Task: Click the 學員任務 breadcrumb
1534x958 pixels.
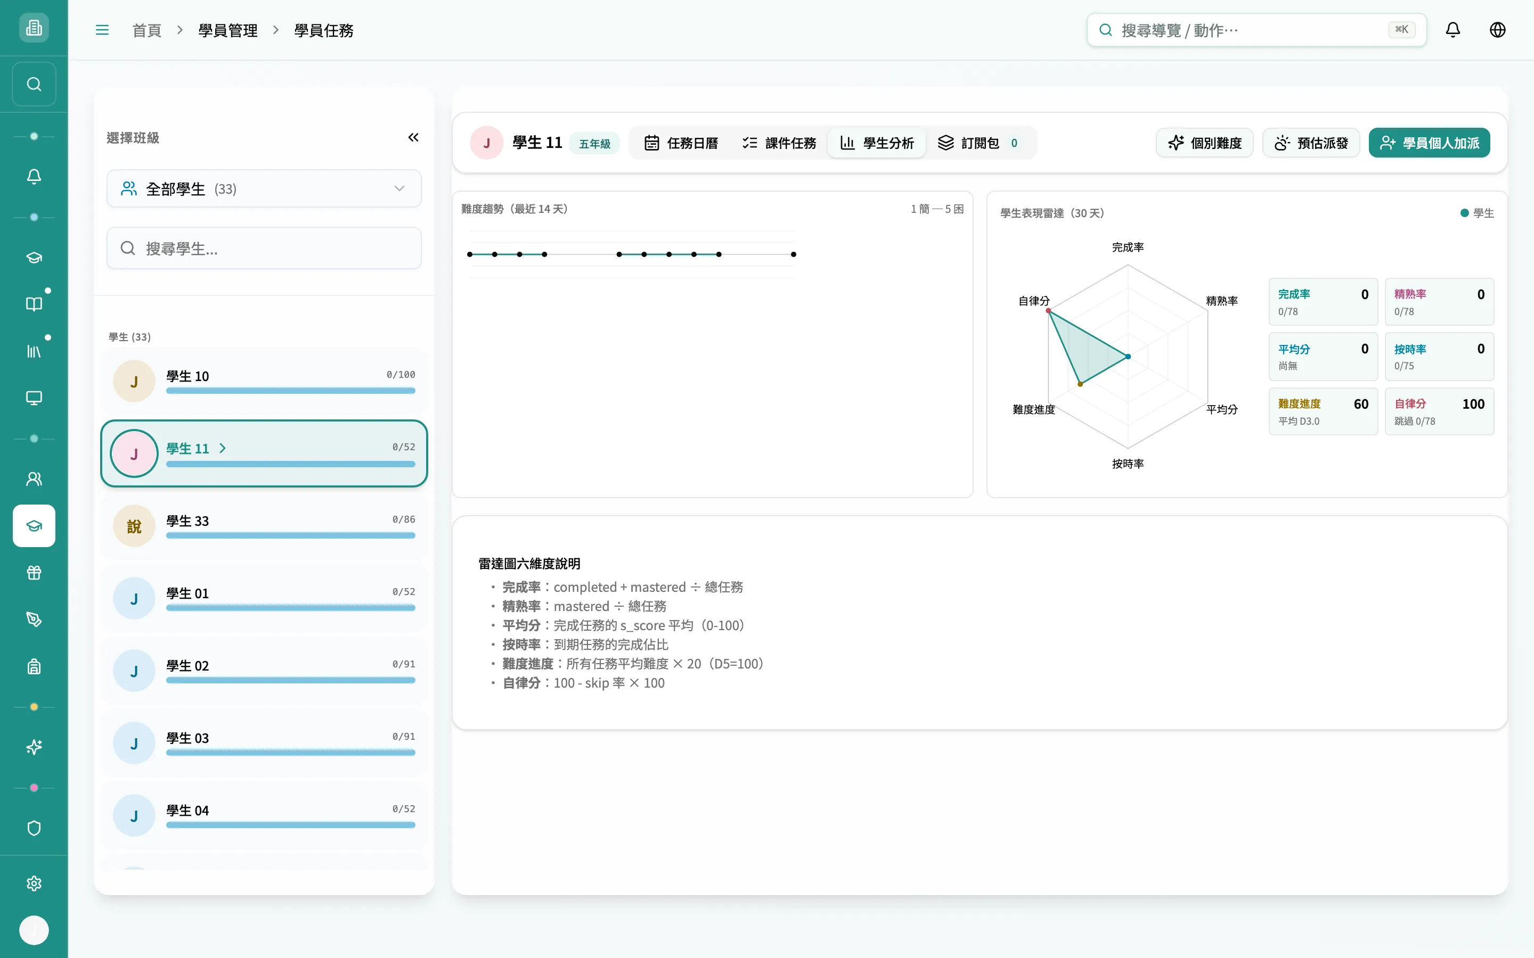Action: pos(323,30)
